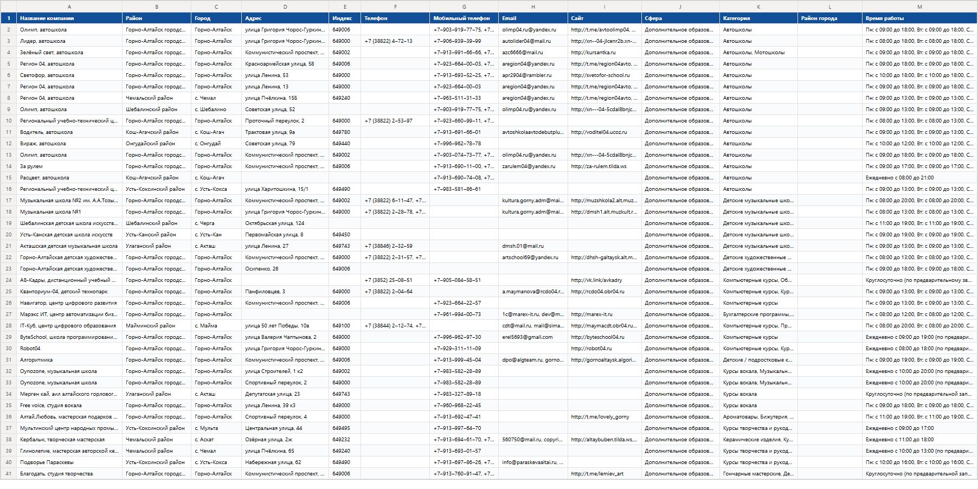Select column L by its letter header

pyautogui.click(x=829, y=7)
